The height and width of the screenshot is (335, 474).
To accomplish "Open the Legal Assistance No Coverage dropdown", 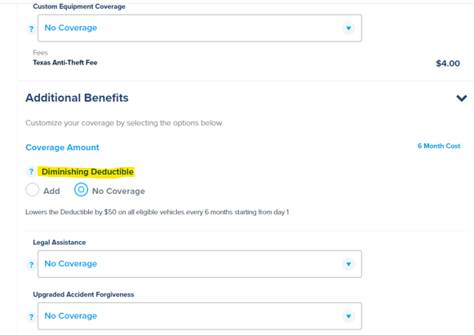I will [200, 264].
